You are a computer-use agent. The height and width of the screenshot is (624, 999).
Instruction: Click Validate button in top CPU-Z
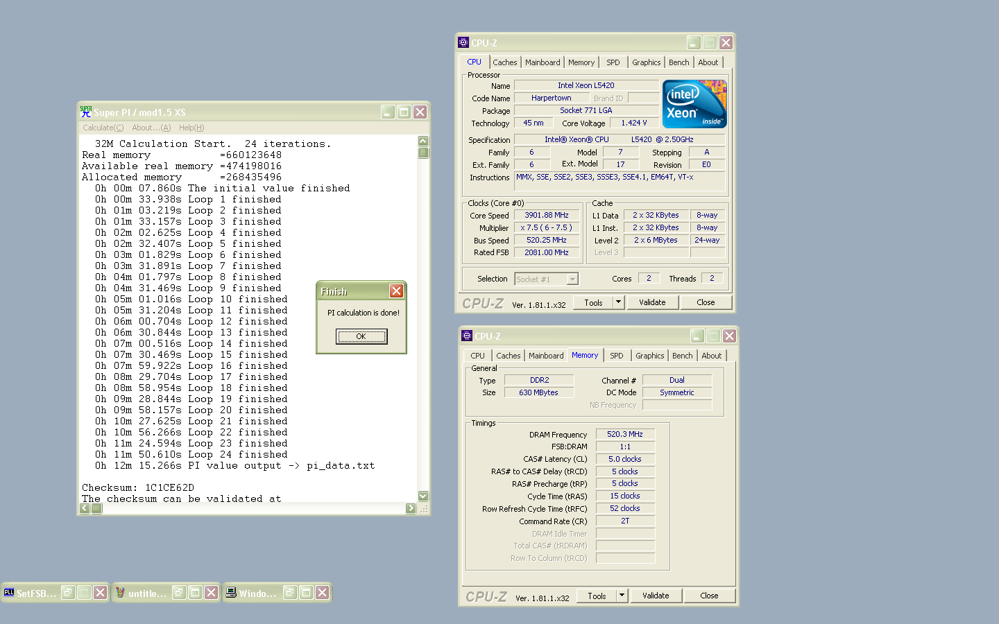(652, 302)
